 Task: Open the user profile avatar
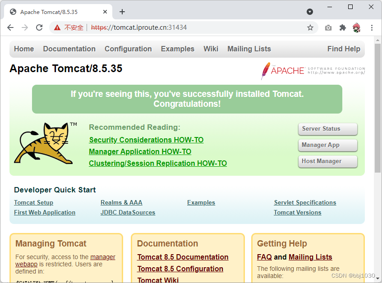[357, 28]
